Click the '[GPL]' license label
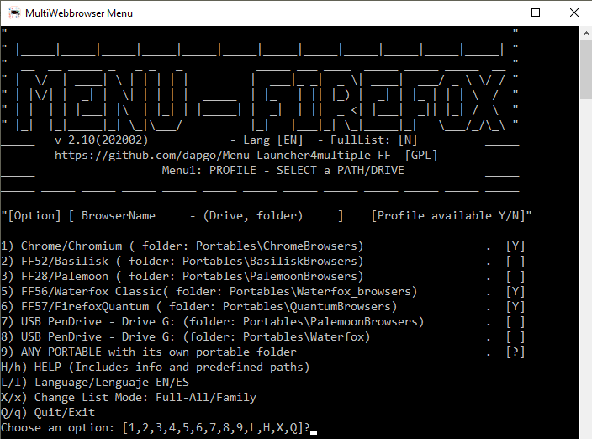 421,156
